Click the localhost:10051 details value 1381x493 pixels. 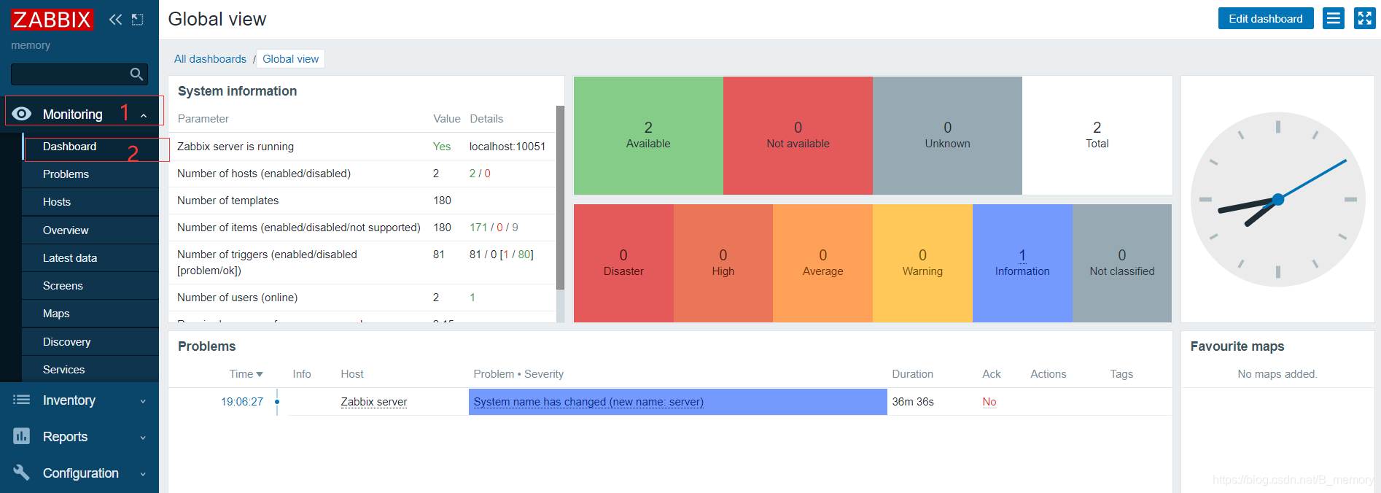507,147
